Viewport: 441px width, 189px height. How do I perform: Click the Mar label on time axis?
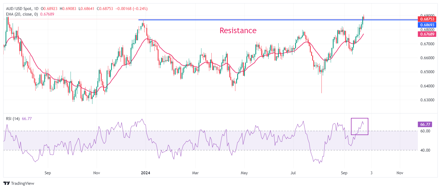click(195, 173)
